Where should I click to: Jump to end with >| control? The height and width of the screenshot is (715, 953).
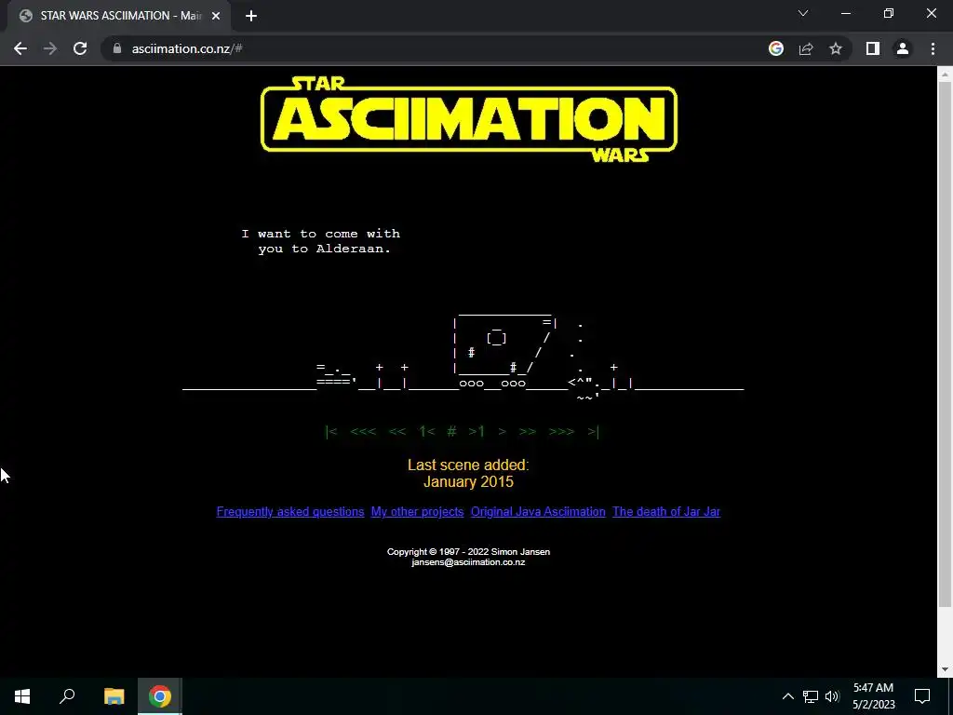[593, 432]
